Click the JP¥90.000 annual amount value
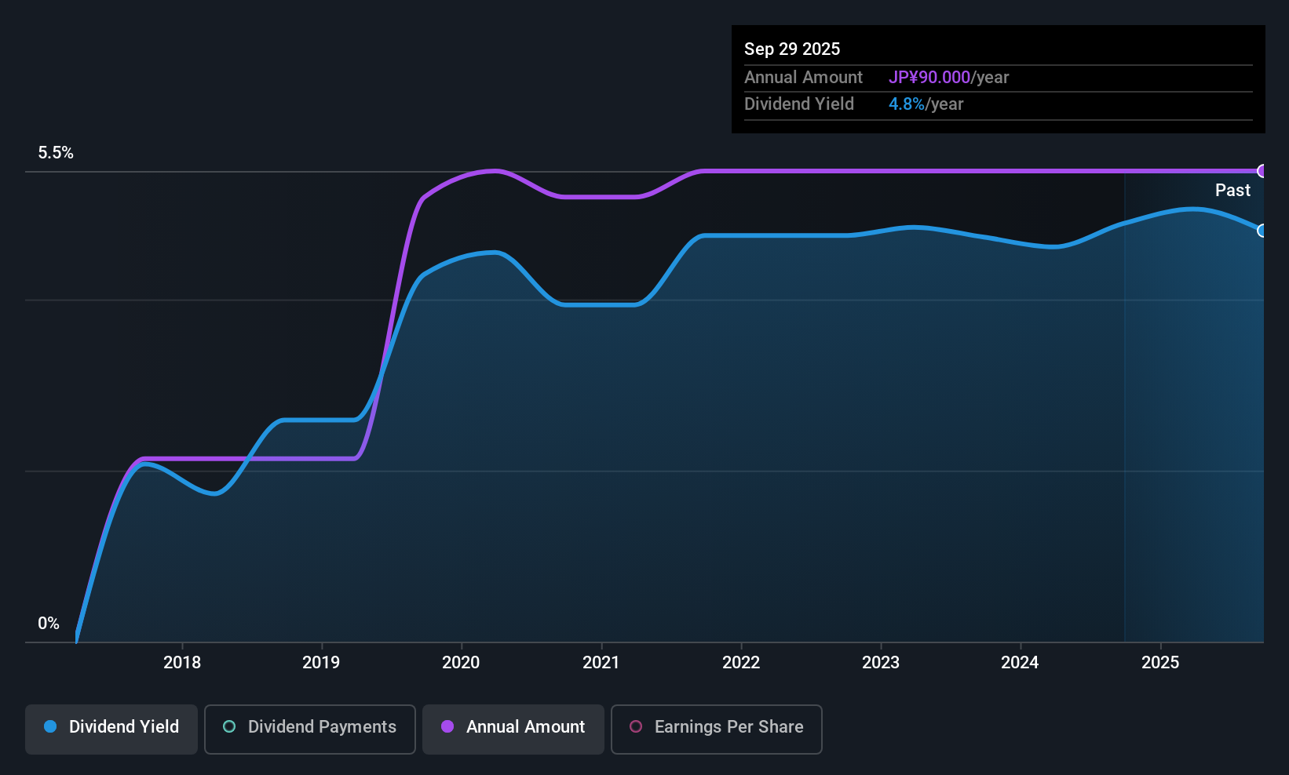Image resolution: width=1289 pixels, height=775 pixels. coord(929,78)
